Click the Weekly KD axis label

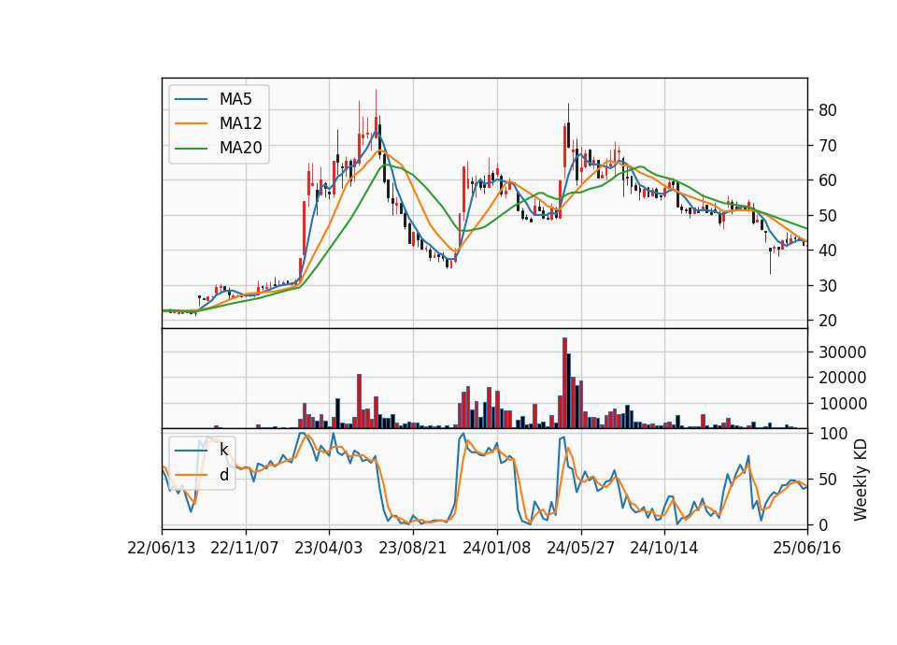click(x=860, y=480)
